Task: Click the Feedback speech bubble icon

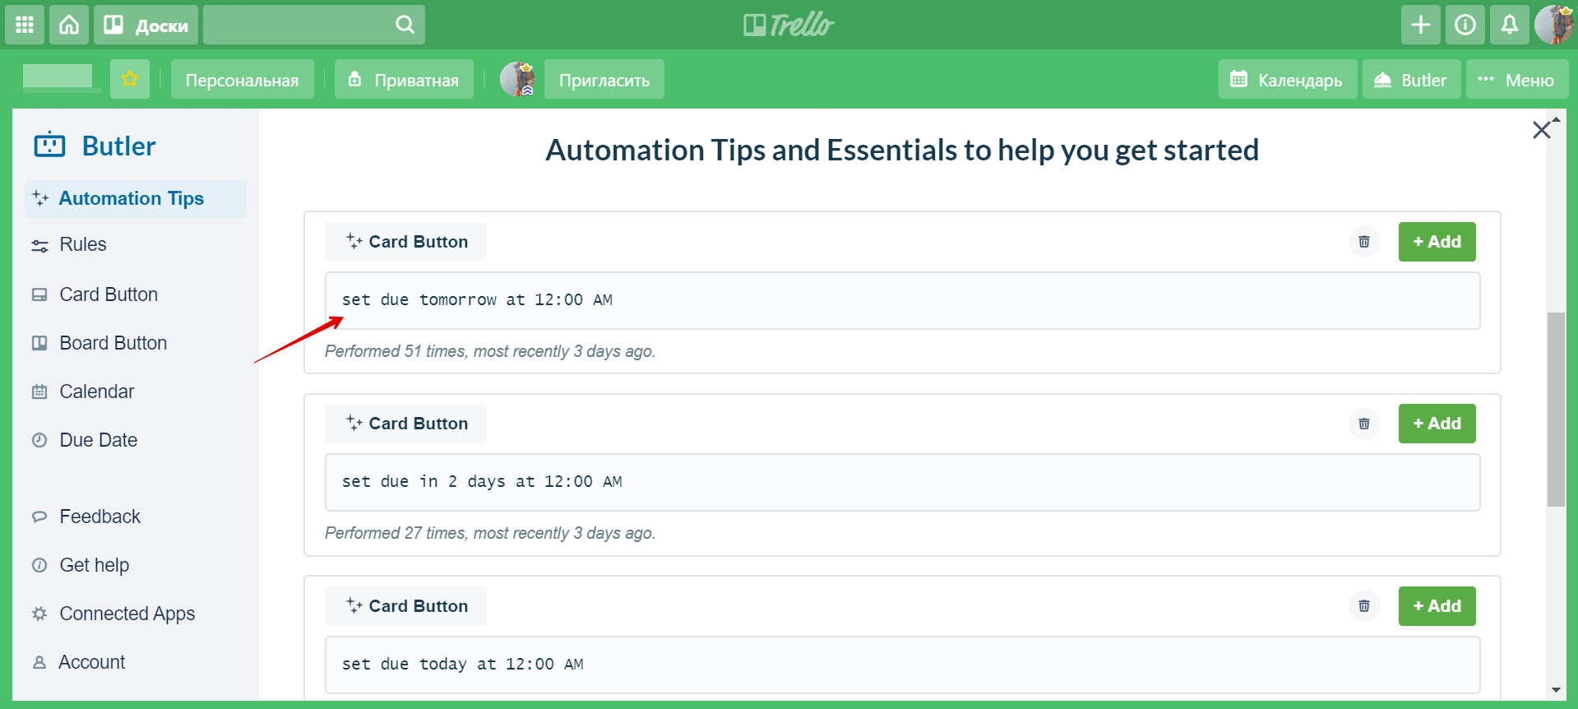Action: (39, 517)
